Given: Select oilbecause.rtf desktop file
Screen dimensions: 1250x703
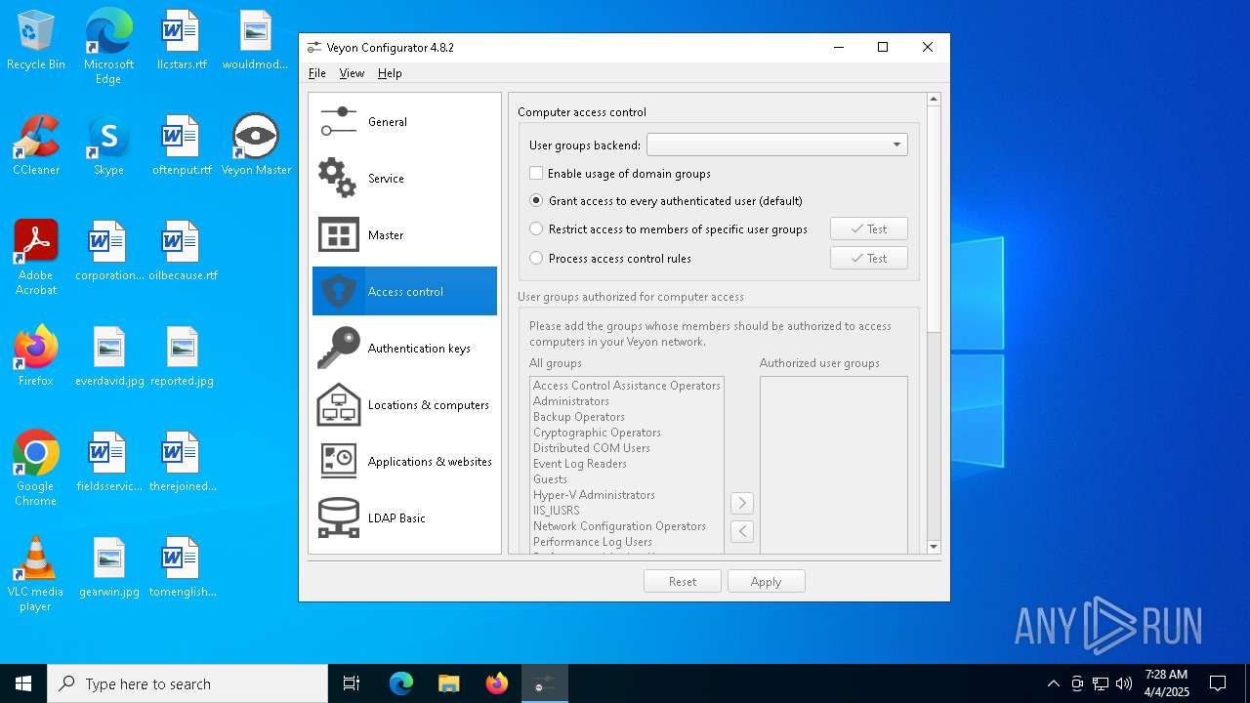Looking at the screenshot, I should (182, 251).
